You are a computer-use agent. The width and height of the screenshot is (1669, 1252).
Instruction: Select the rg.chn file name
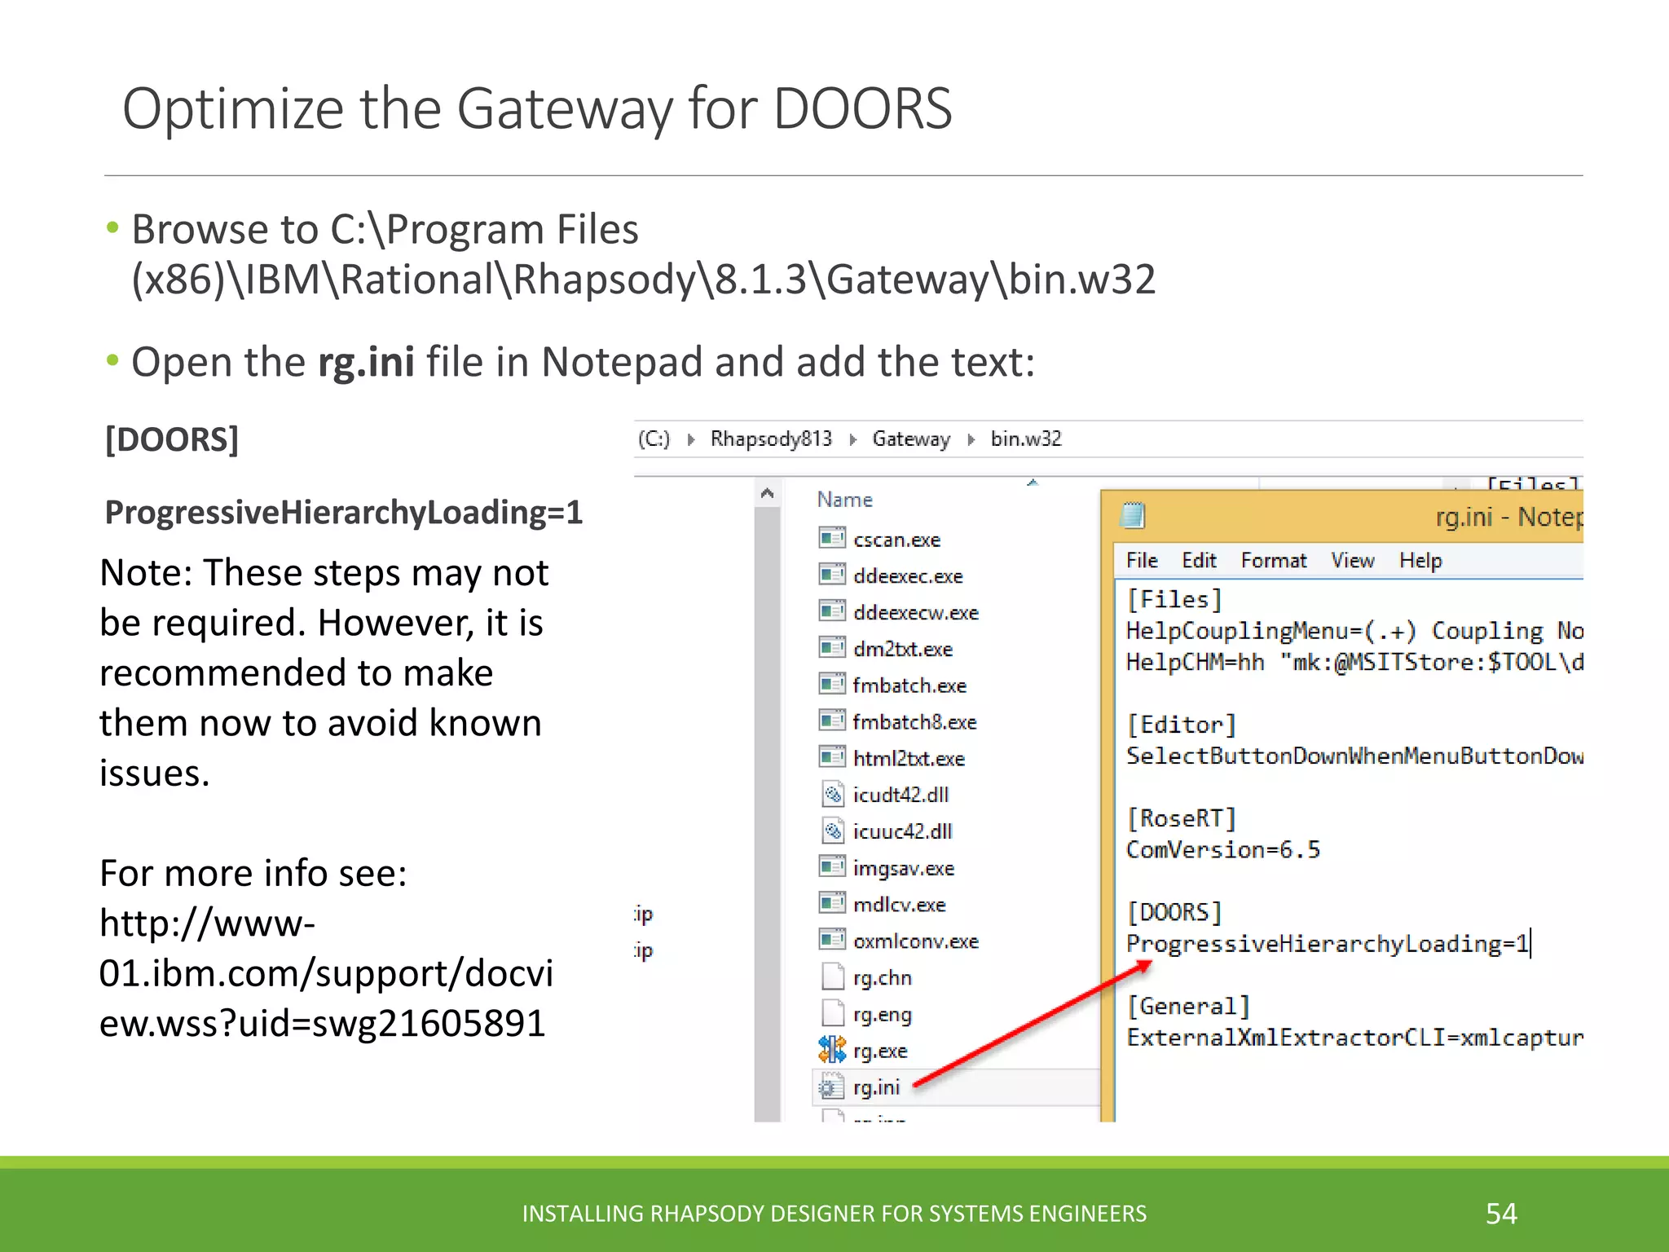[x=883, y=978]
